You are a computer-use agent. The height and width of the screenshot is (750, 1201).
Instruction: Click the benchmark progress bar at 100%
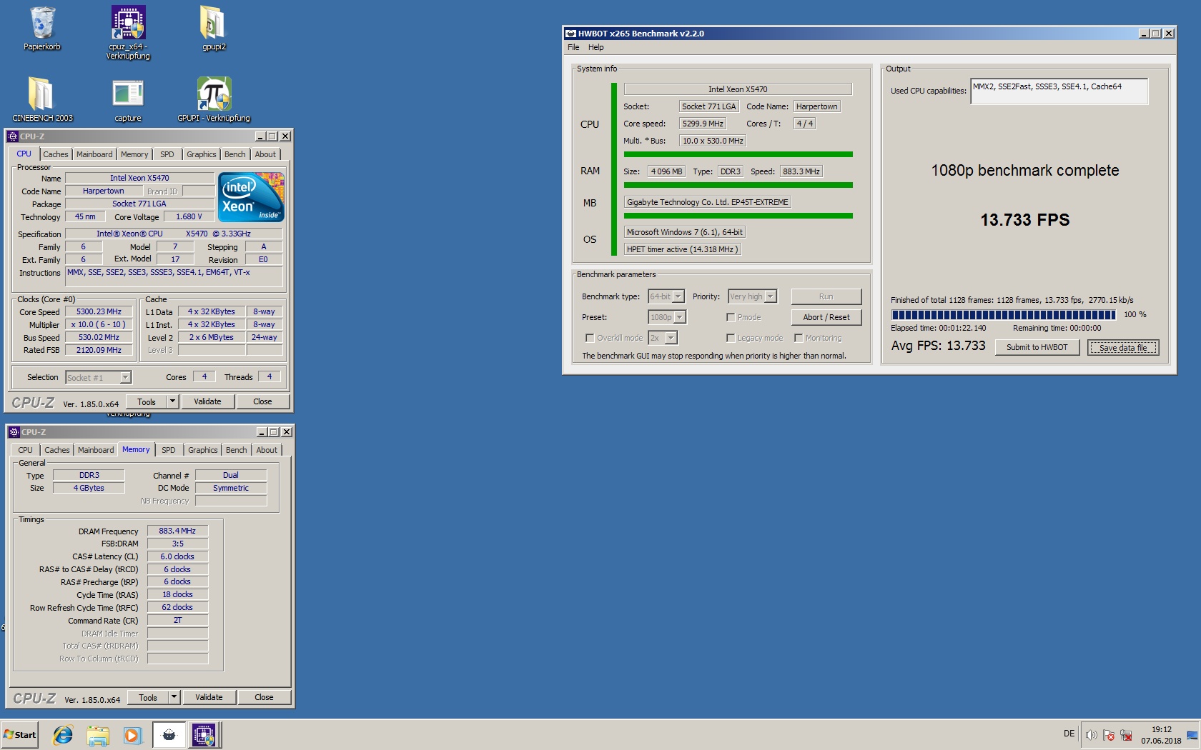click(1003, 314)
